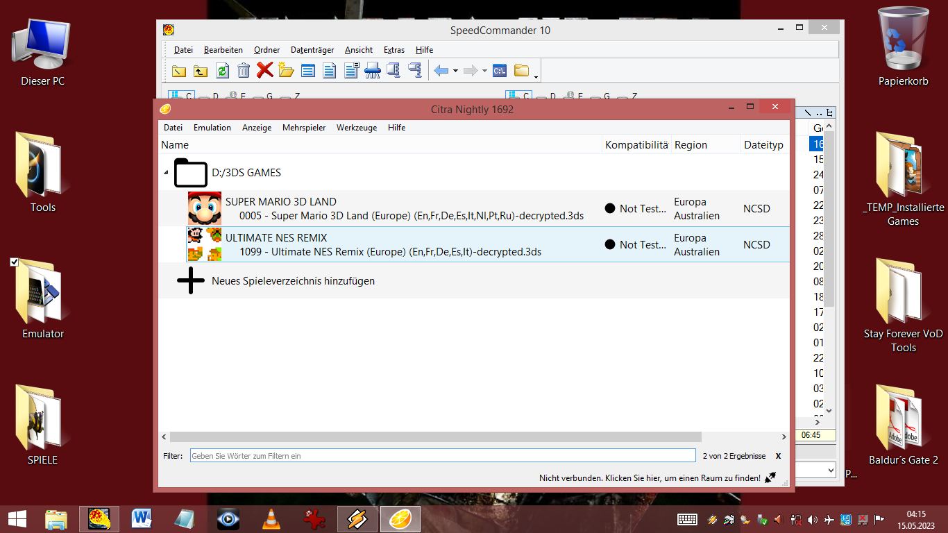
Task: Collapse the D:/3DS GAMES directory tree
Action: coord(166,173)
